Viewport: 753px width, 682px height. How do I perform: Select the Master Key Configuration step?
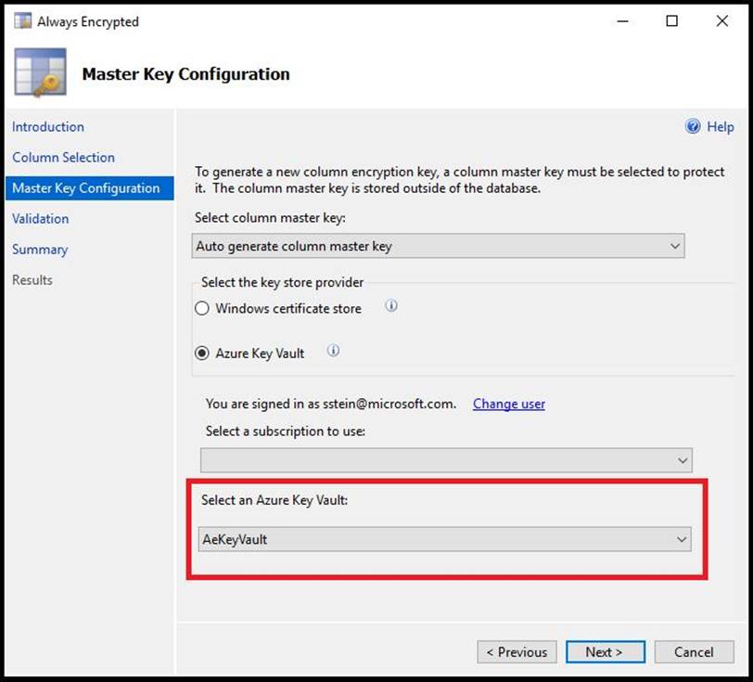86,188
